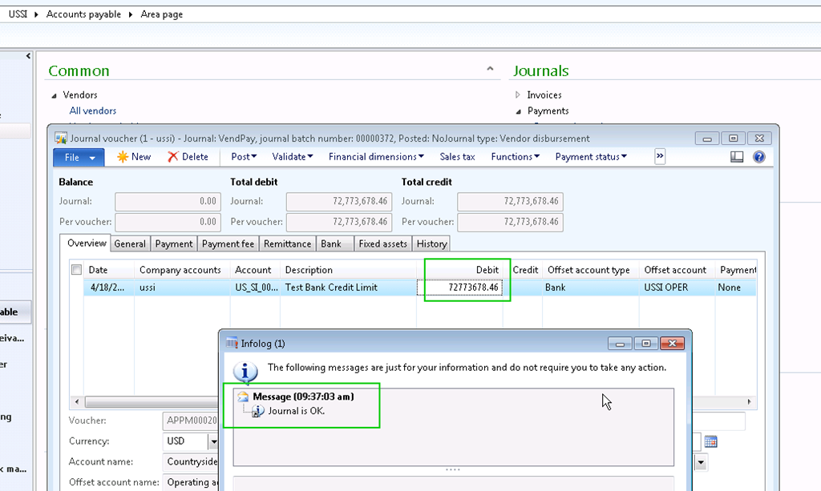Click the red Delete icon
This screenshot has height=491, width=821.
[173, 157]
